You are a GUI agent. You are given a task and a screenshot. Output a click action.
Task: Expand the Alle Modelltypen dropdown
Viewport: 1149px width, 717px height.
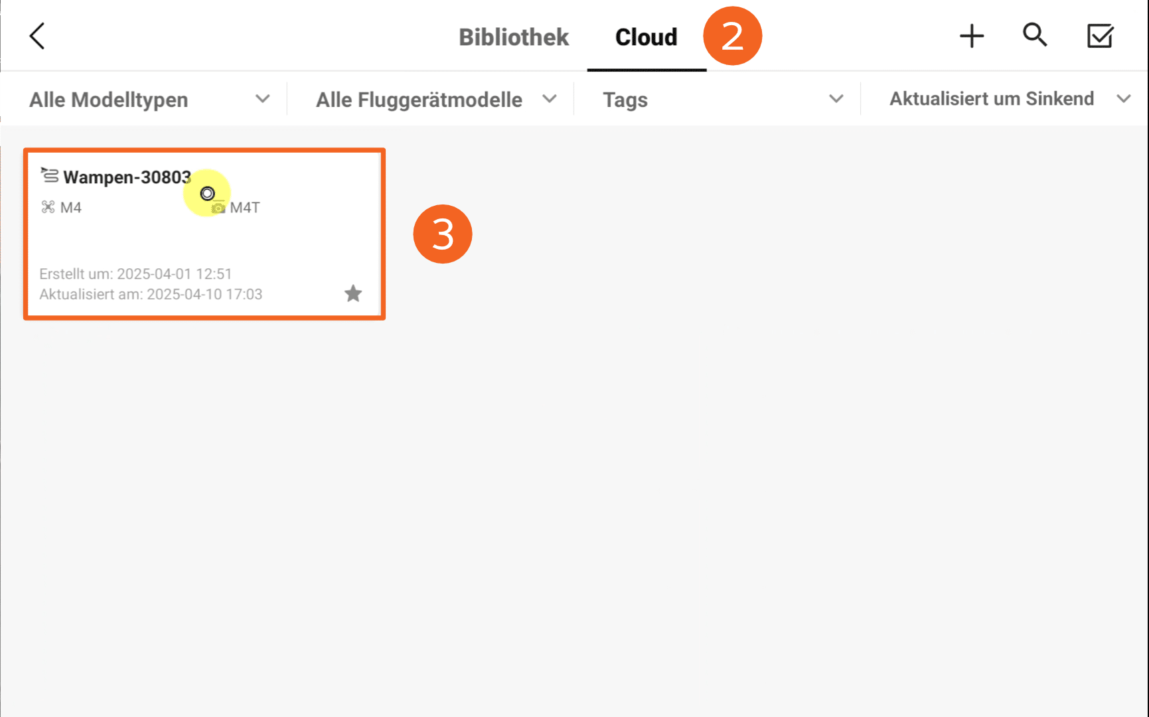point(149,100)
